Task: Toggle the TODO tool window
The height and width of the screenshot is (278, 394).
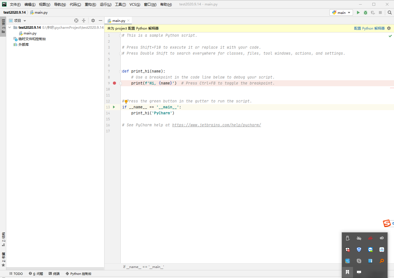Action: click(x=16, y=274)
